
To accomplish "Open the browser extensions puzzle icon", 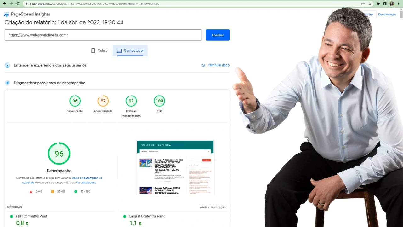I will (378, 4).
